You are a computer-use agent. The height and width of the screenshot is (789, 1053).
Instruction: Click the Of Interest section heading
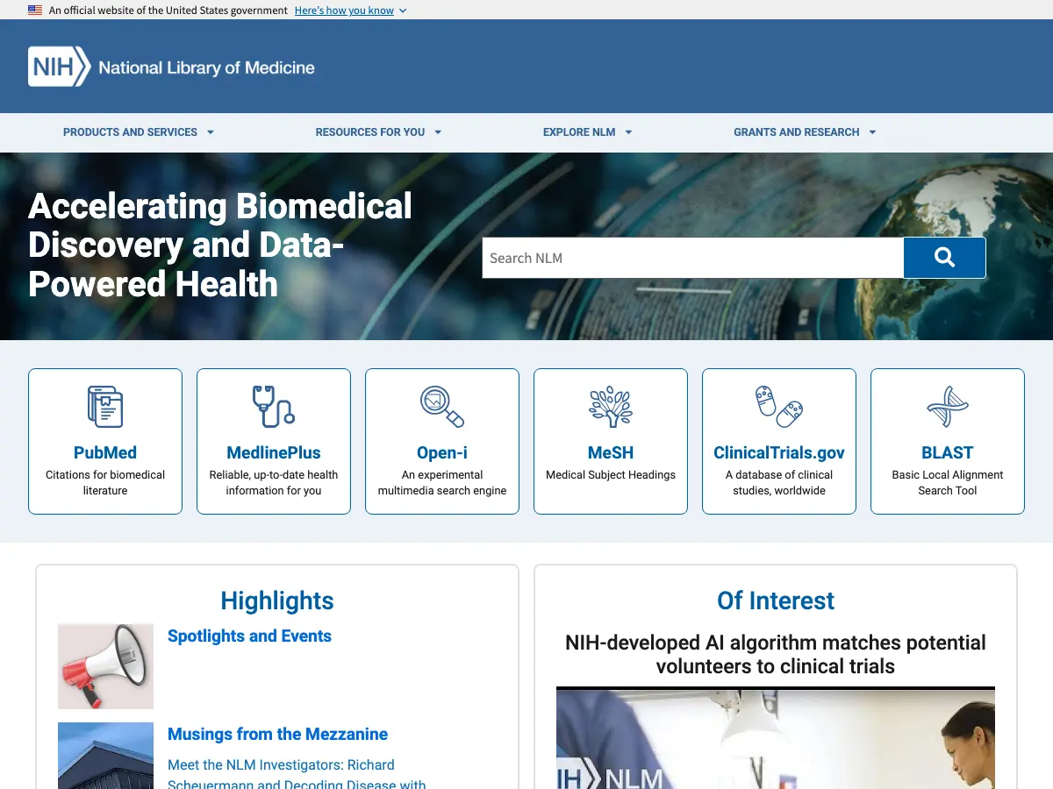point(776,601)
